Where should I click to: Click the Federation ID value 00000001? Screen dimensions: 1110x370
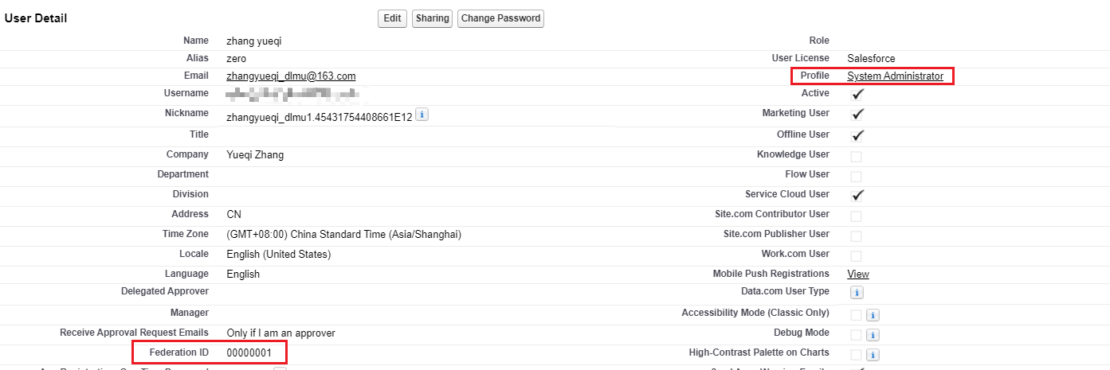click(249, 352)
